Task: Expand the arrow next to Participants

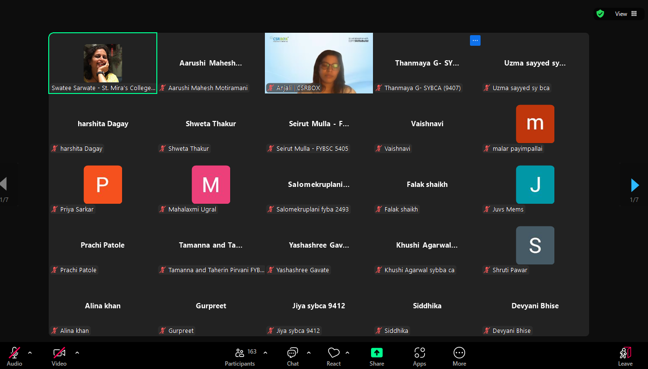Action: 265,353
